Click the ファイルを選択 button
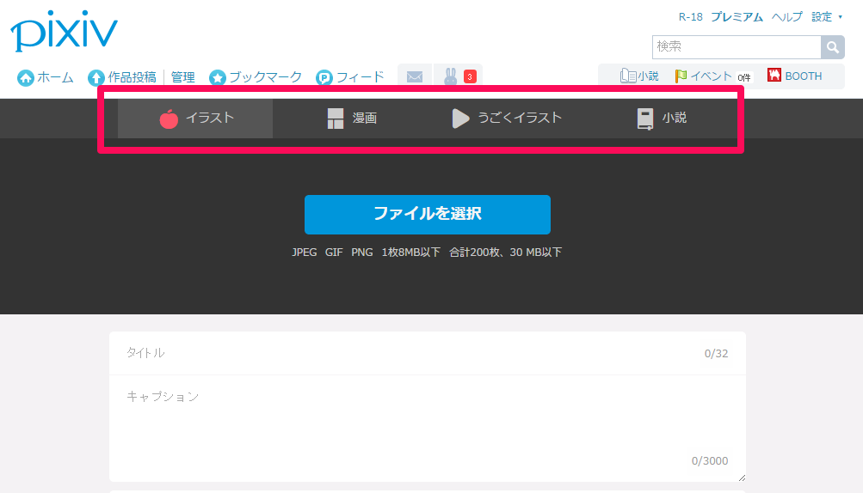This screenshot has height=493, width=863. click(427, 215)
